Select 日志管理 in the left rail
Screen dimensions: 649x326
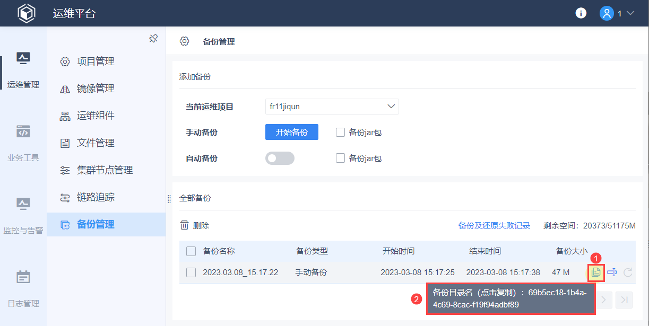[x=23, y=289]
